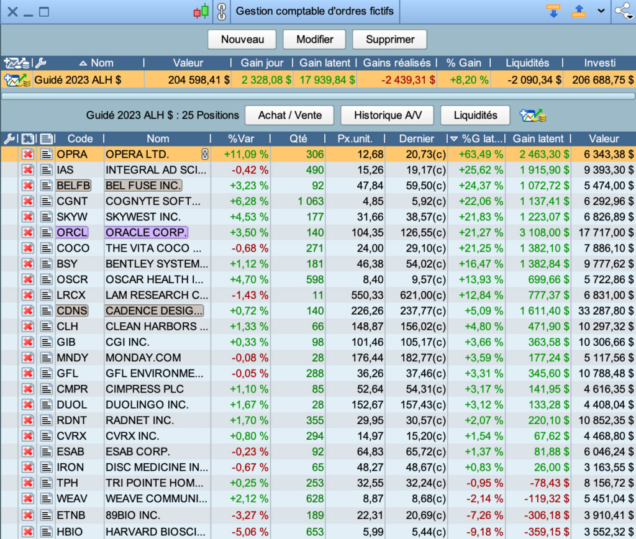
Task: Click the Nouveau button
Action: (x=242, y=39)
